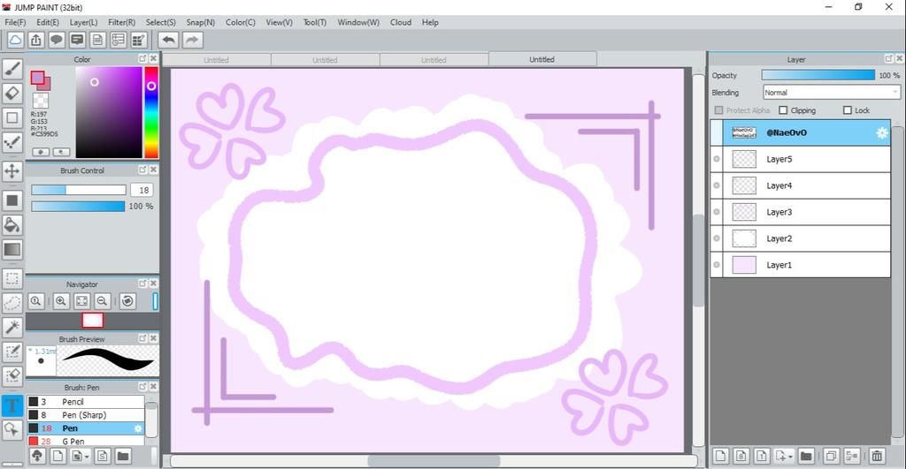Select the rectangular Selection tool
Viewport: 906px width, 469px height.
click(12, 278)
